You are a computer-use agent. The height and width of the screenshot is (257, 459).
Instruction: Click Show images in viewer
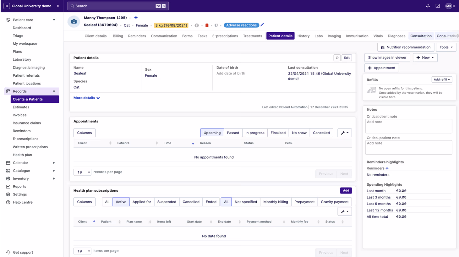387,57
